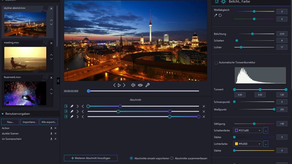Select the skyline-abend.mov thumbnail
Screen dimensions: 292x164
tap(25, 24)
